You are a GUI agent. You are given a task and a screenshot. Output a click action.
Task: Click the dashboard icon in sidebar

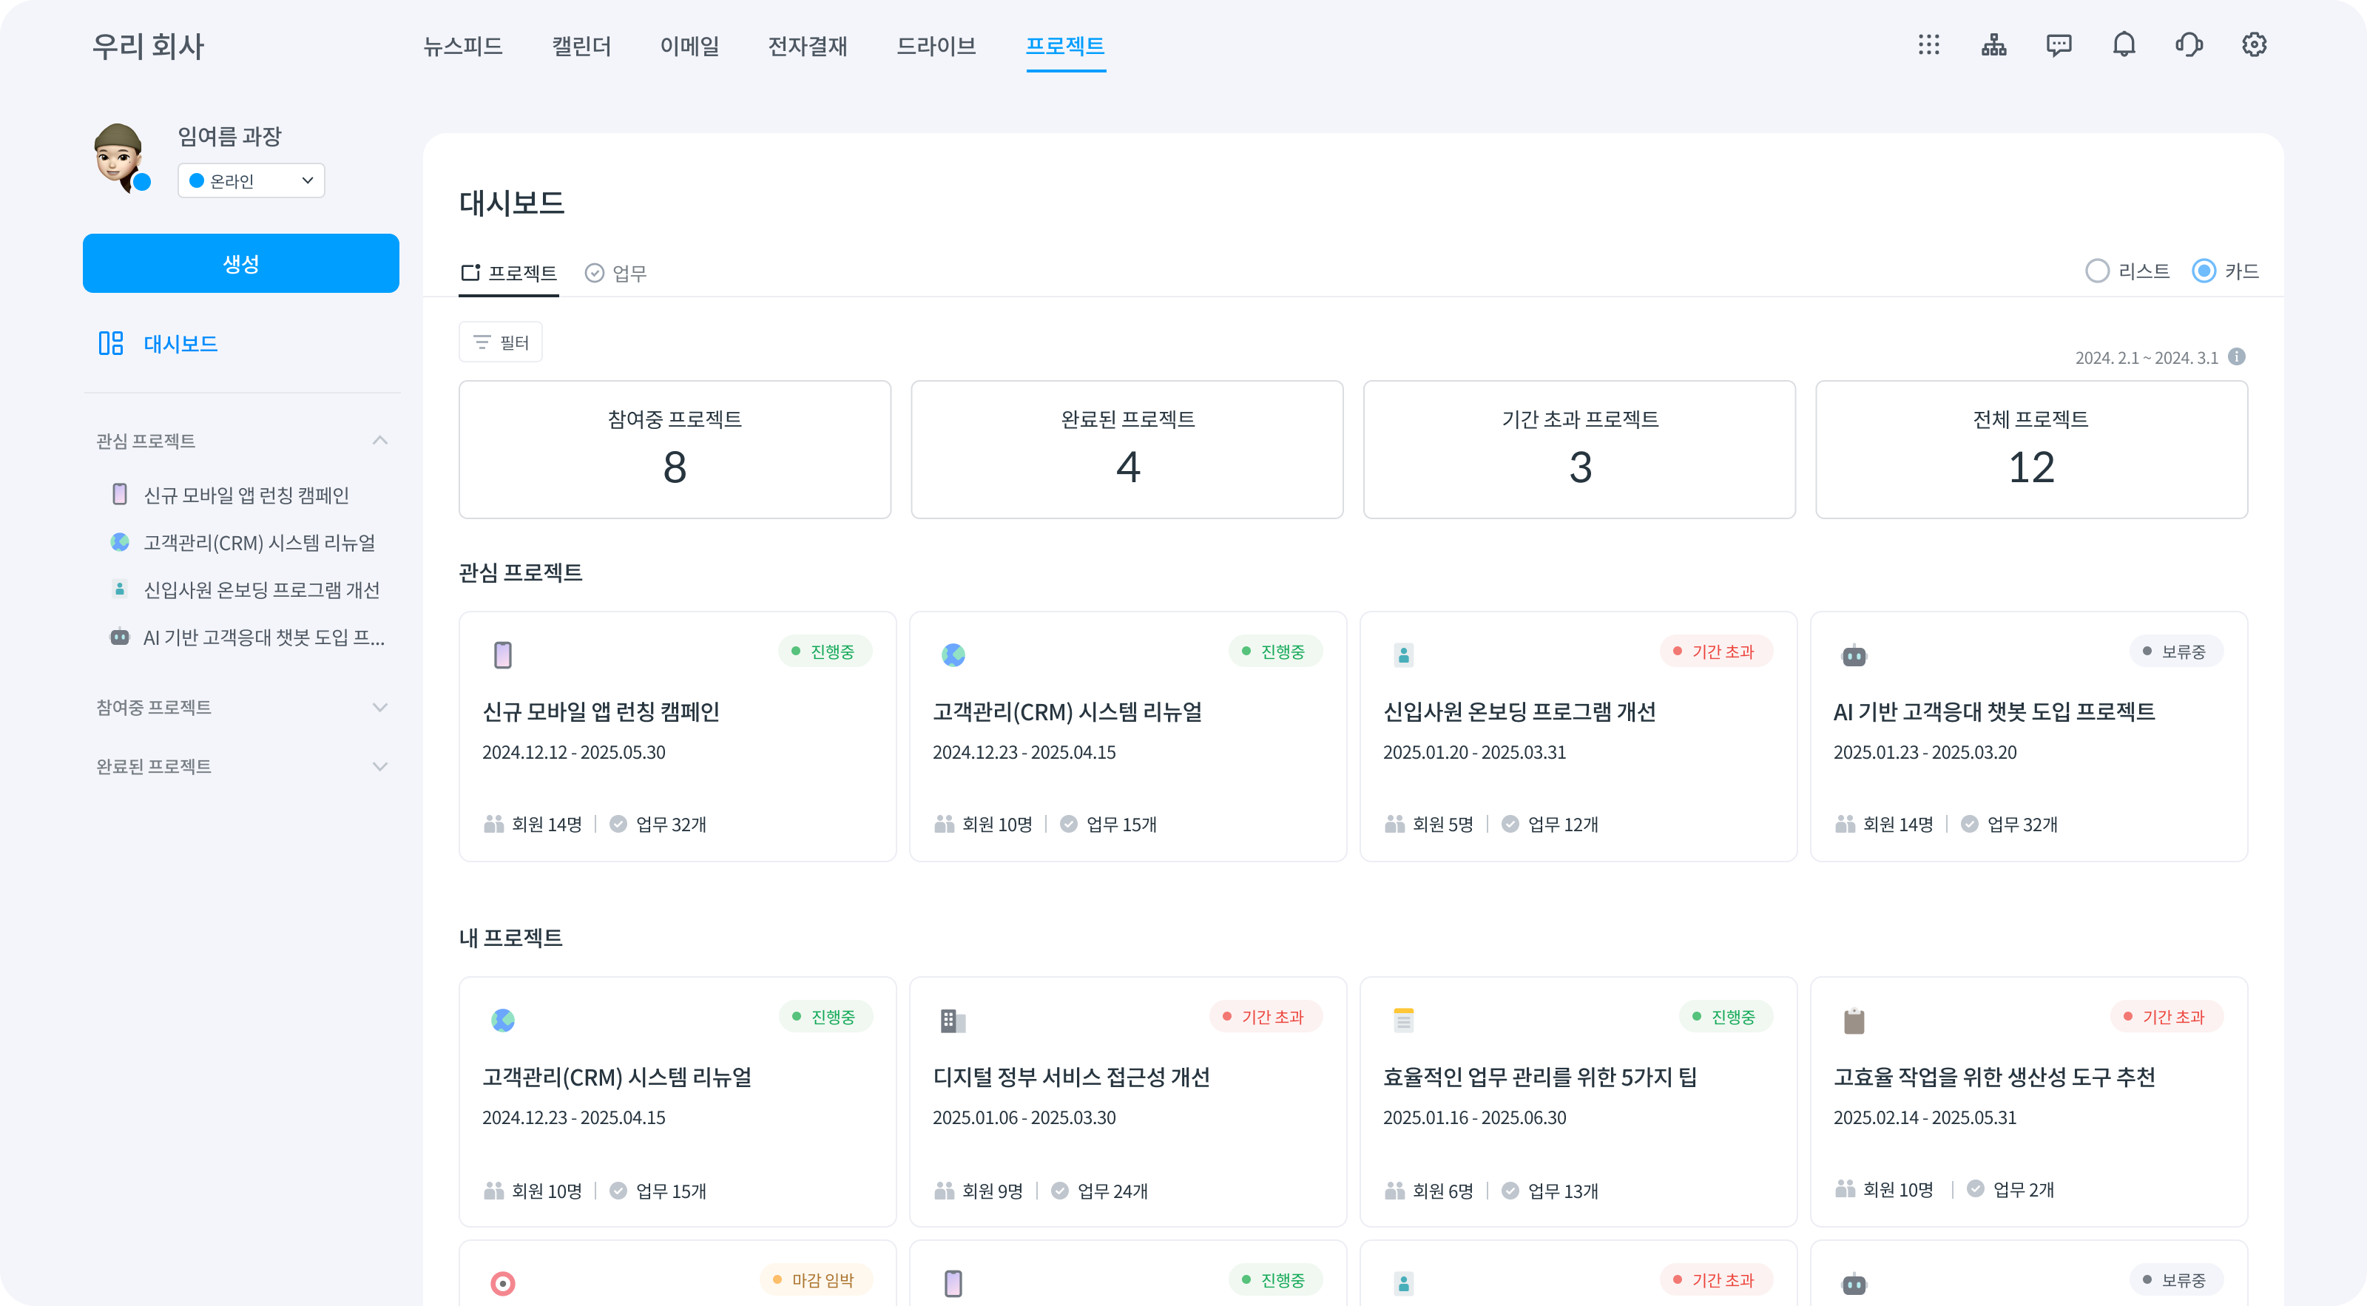[x=111, y=343]
